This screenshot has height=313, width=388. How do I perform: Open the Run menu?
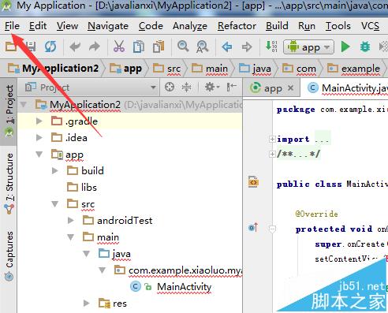[307, 26]
